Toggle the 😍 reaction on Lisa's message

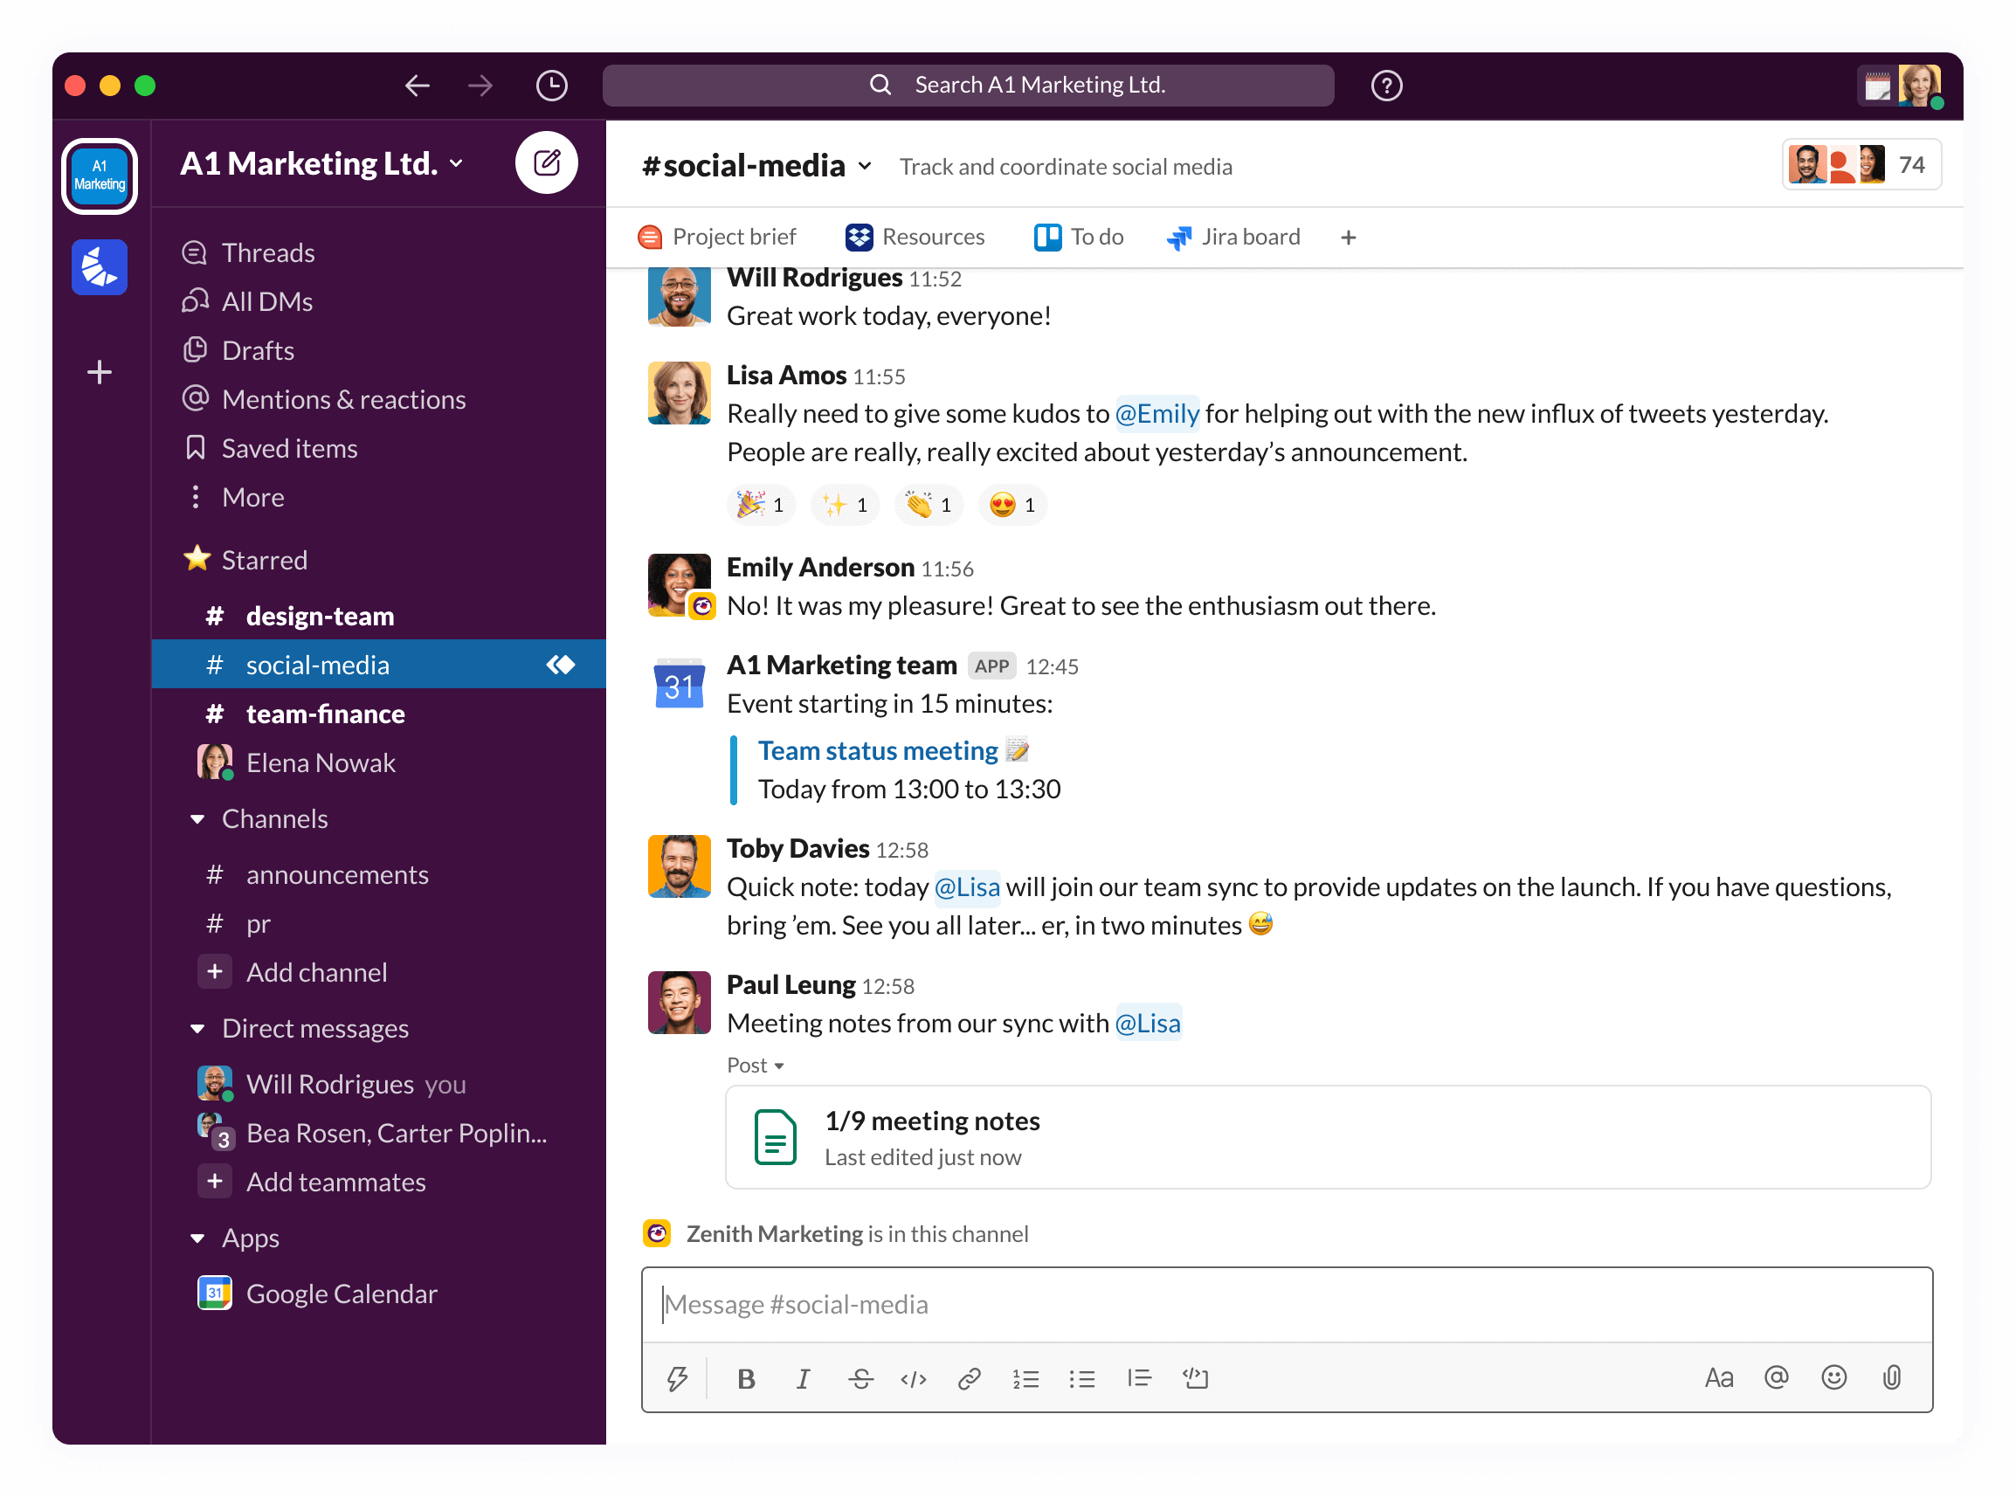[1012, 505]
